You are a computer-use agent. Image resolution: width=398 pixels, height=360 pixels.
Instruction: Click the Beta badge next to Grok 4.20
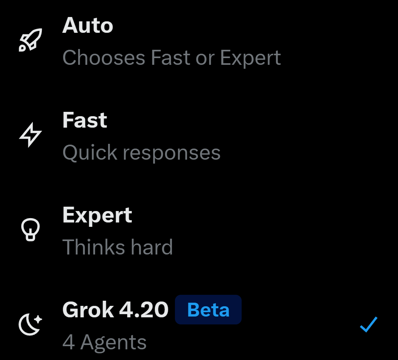point(208,310)
